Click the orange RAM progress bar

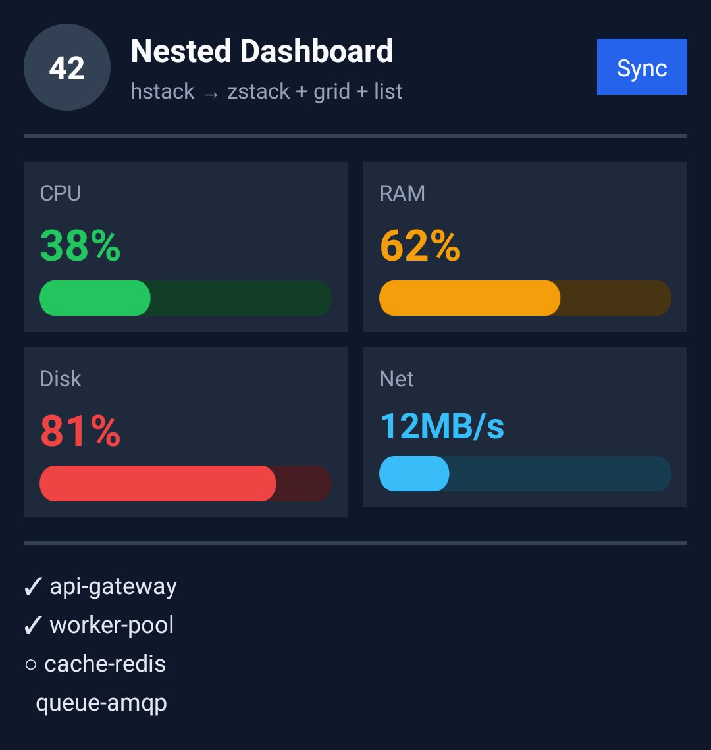[x=525, y=298]
